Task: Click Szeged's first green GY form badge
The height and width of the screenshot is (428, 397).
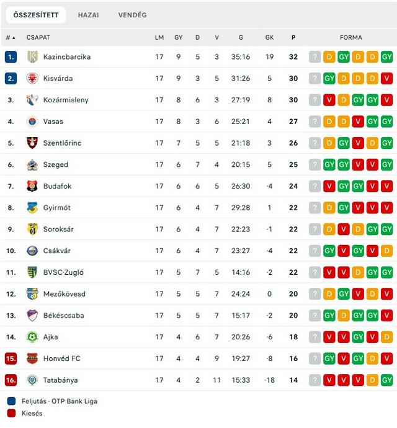Action: (x=329, y=164)
